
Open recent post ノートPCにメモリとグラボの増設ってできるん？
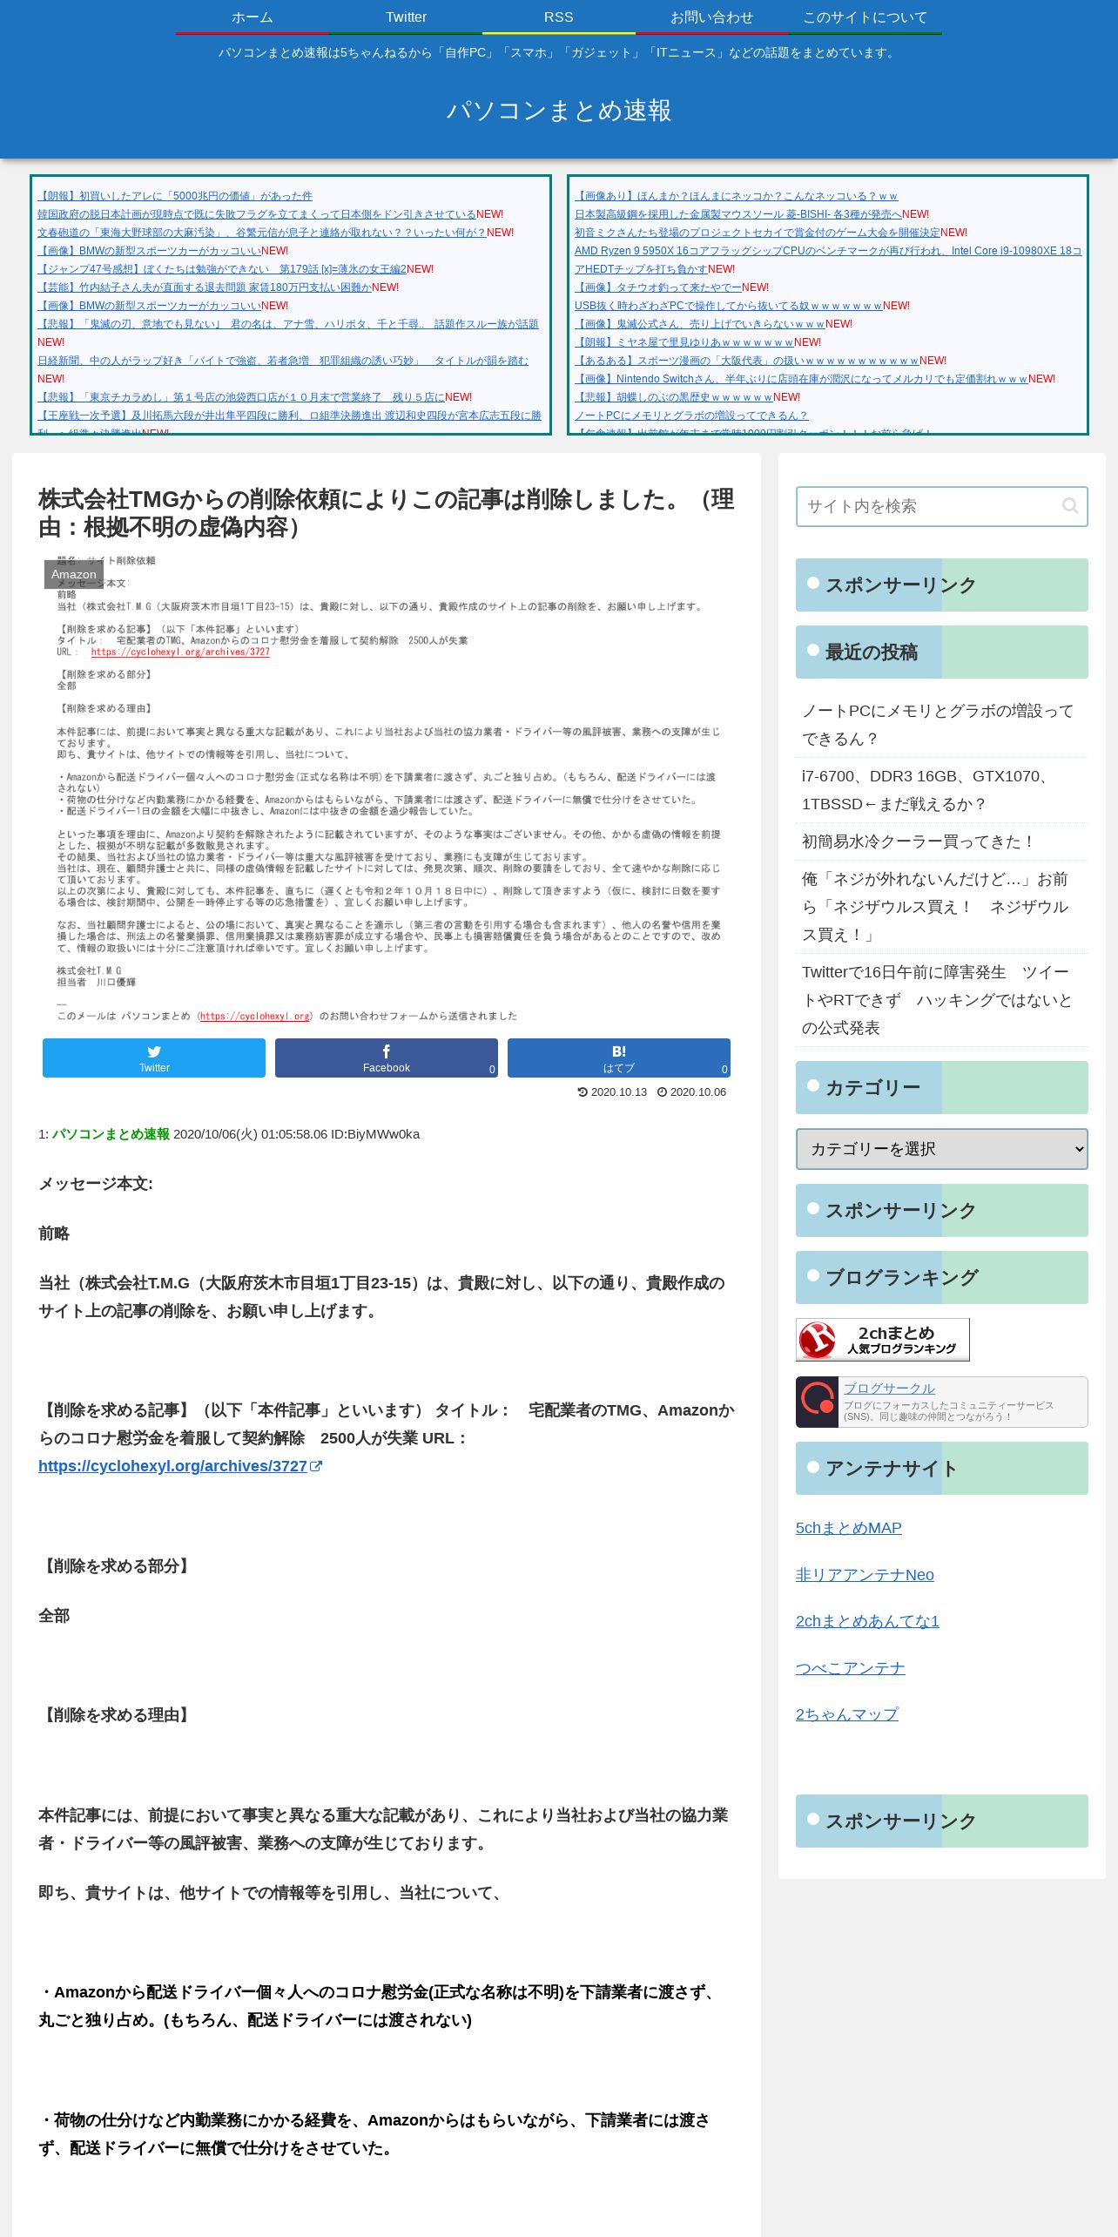point(942,725)
